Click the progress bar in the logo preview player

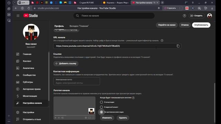click(74, 115)
